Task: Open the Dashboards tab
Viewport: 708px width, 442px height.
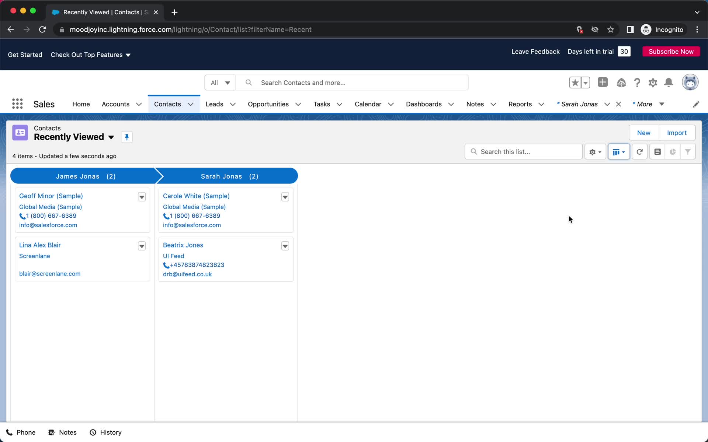Action: point(424,104)
